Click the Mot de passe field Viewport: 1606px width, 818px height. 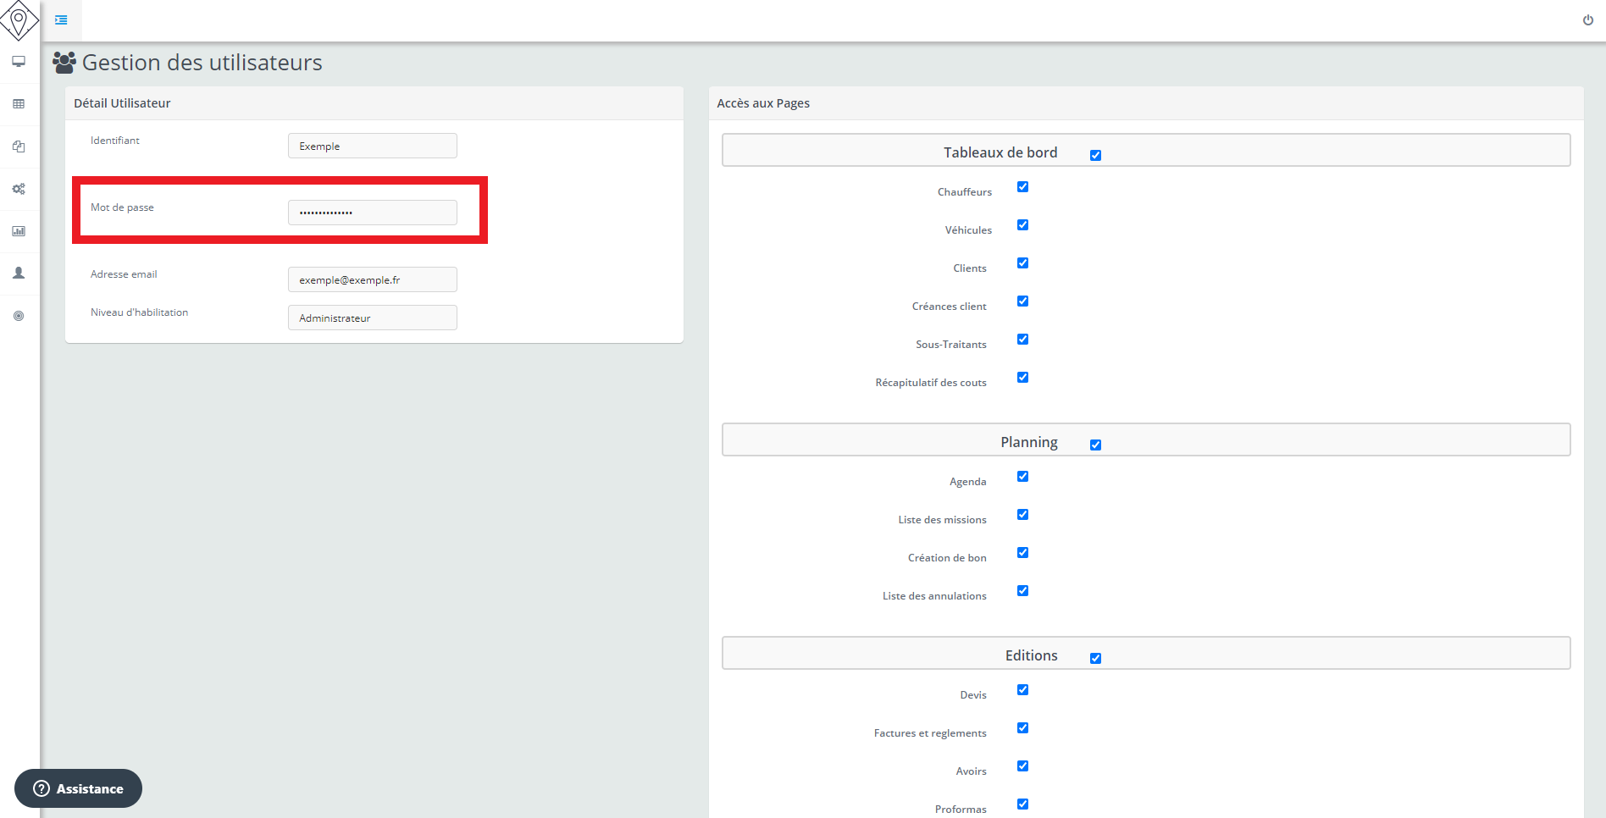[x=372, y=213]
